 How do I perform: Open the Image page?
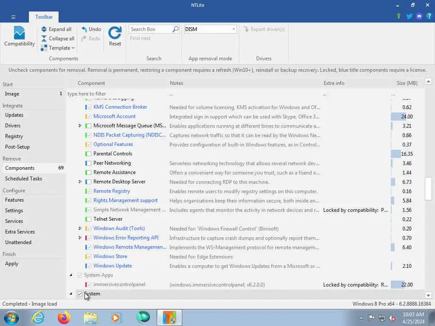click(x=12, y=94)
